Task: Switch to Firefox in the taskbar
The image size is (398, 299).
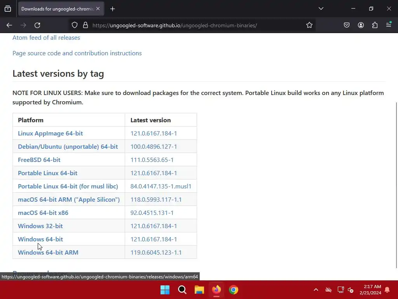Action: coord(216,290)
